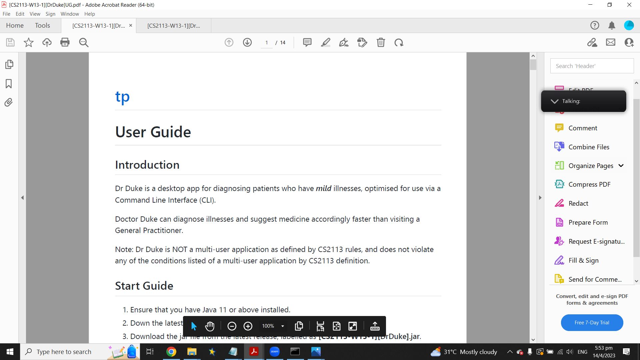Open the Attachments paperclip panel

9,102
